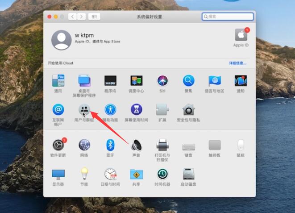Click into the 搜索 search field
Viewport: 295px width, 213px height.
(228, 17)
